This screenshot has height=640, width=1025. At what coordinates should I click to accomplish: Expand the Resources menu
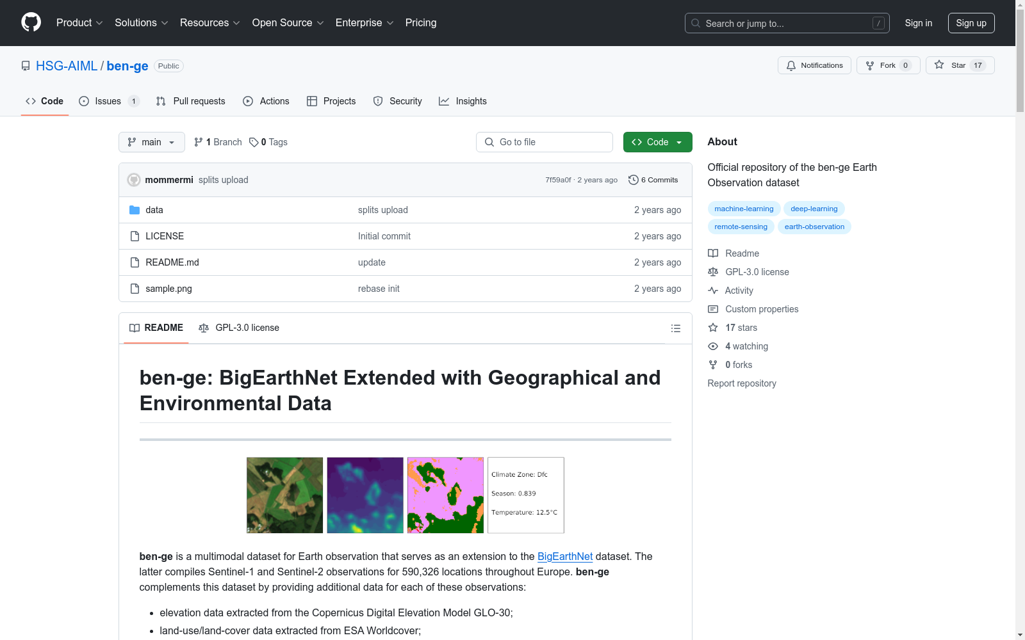210,22
